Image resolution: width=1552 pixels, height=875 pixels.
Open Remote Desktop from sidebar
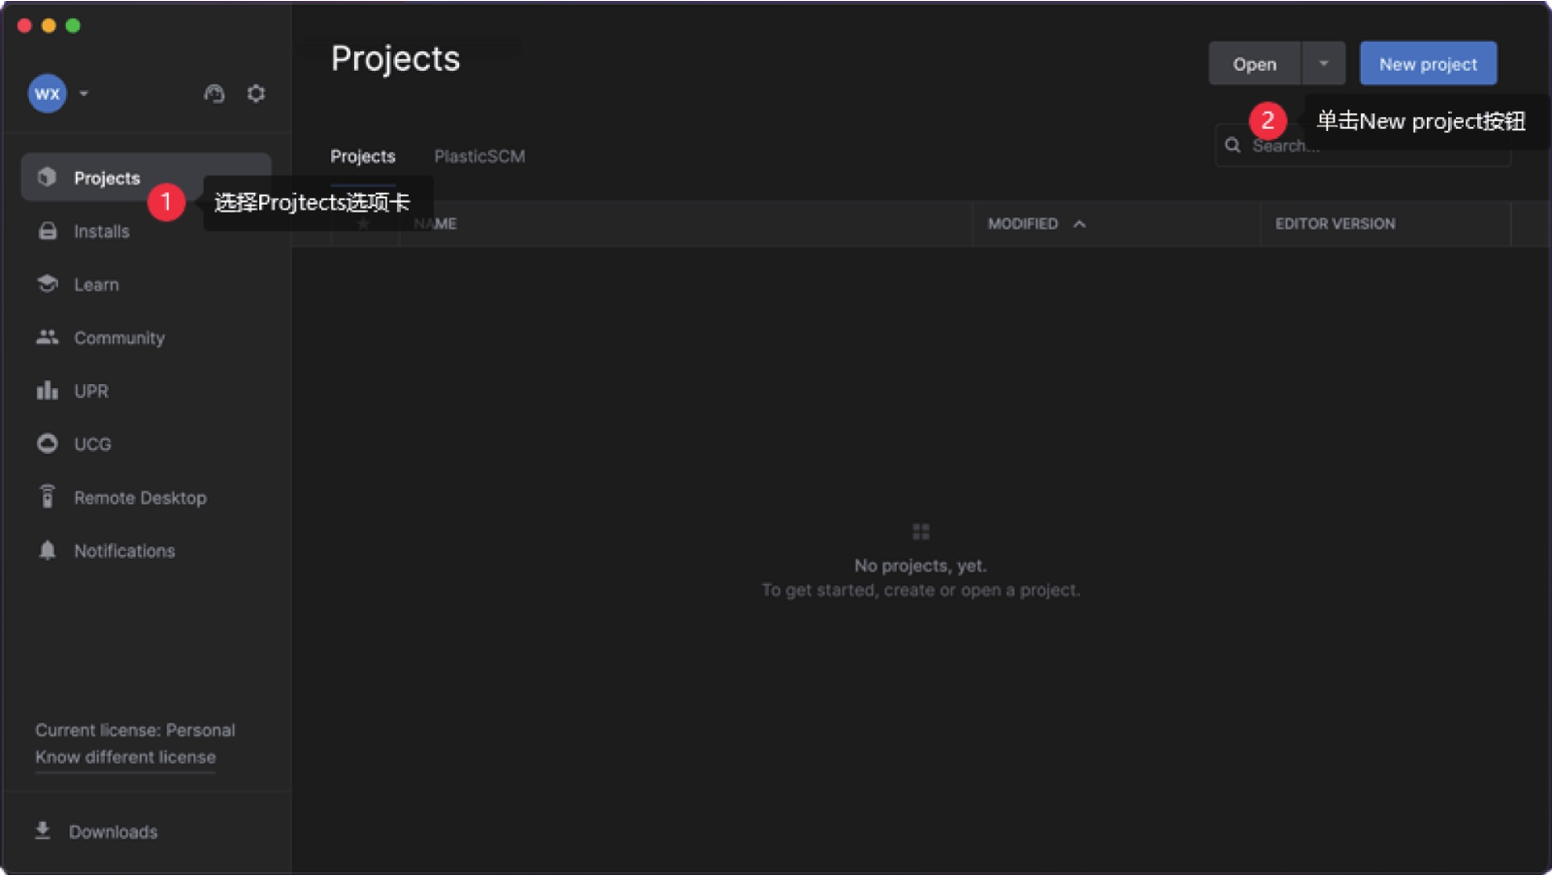pyautogui.click(x=140, y=498)
